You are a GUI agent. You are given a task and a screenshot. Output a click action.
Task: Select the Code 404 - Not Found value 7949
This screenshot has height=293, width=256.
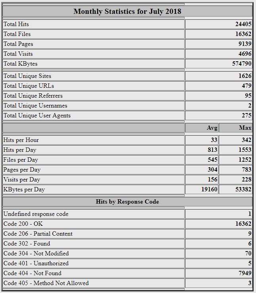click(x=245, y=273)
